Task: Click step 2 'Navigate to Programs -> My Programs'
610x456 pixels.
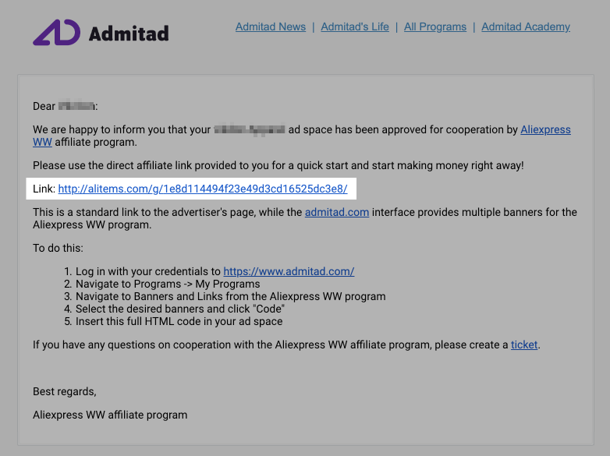Action: point(168,284)
